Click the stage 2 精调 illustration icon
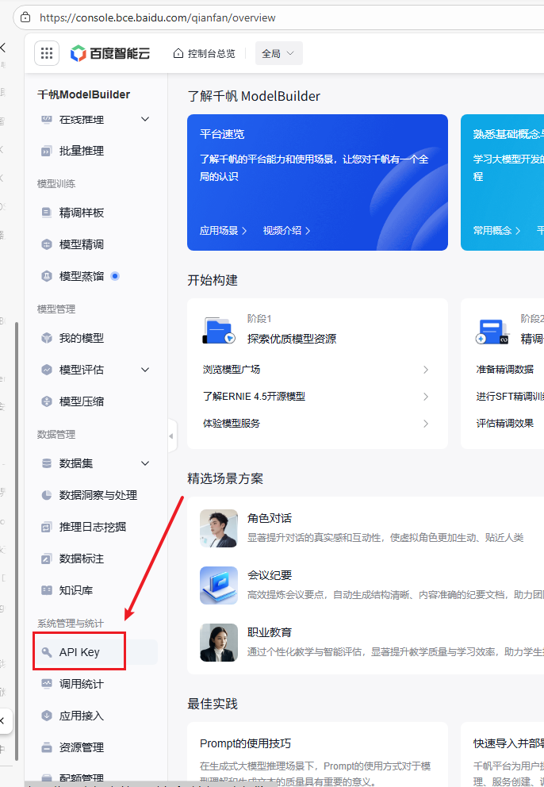The width and height of the screenshot is (544, 787). coord(492,332)
